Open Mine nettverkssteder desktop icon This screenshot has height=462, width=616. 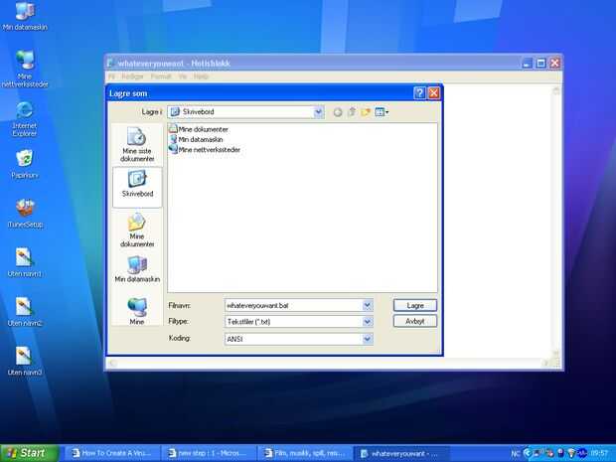(x=25, y=69)
